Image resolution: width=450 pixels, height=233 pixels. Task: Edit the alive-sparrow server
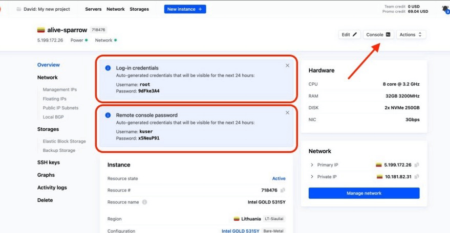[x=349, y=35]
